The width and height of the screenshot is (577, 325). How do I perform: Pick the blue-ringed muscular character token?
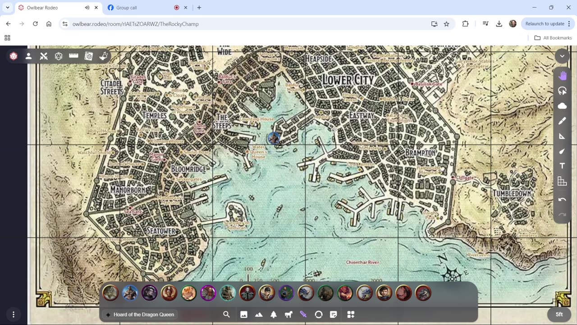click(x=130, y=293)
